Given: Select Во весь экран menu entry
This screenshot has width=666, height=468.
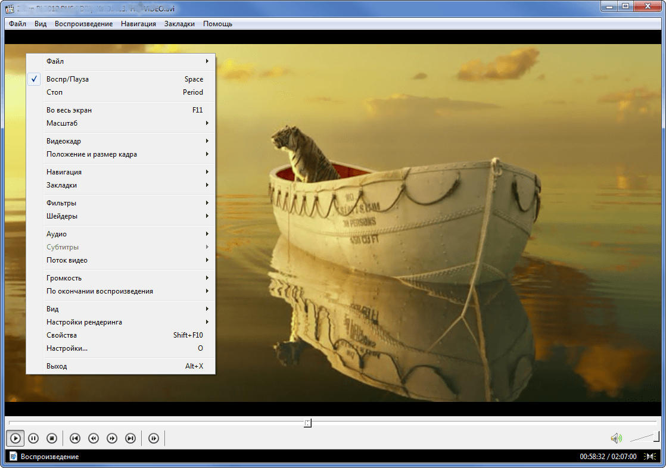Looking at the screenshot, I should click(x=121, y=110).
